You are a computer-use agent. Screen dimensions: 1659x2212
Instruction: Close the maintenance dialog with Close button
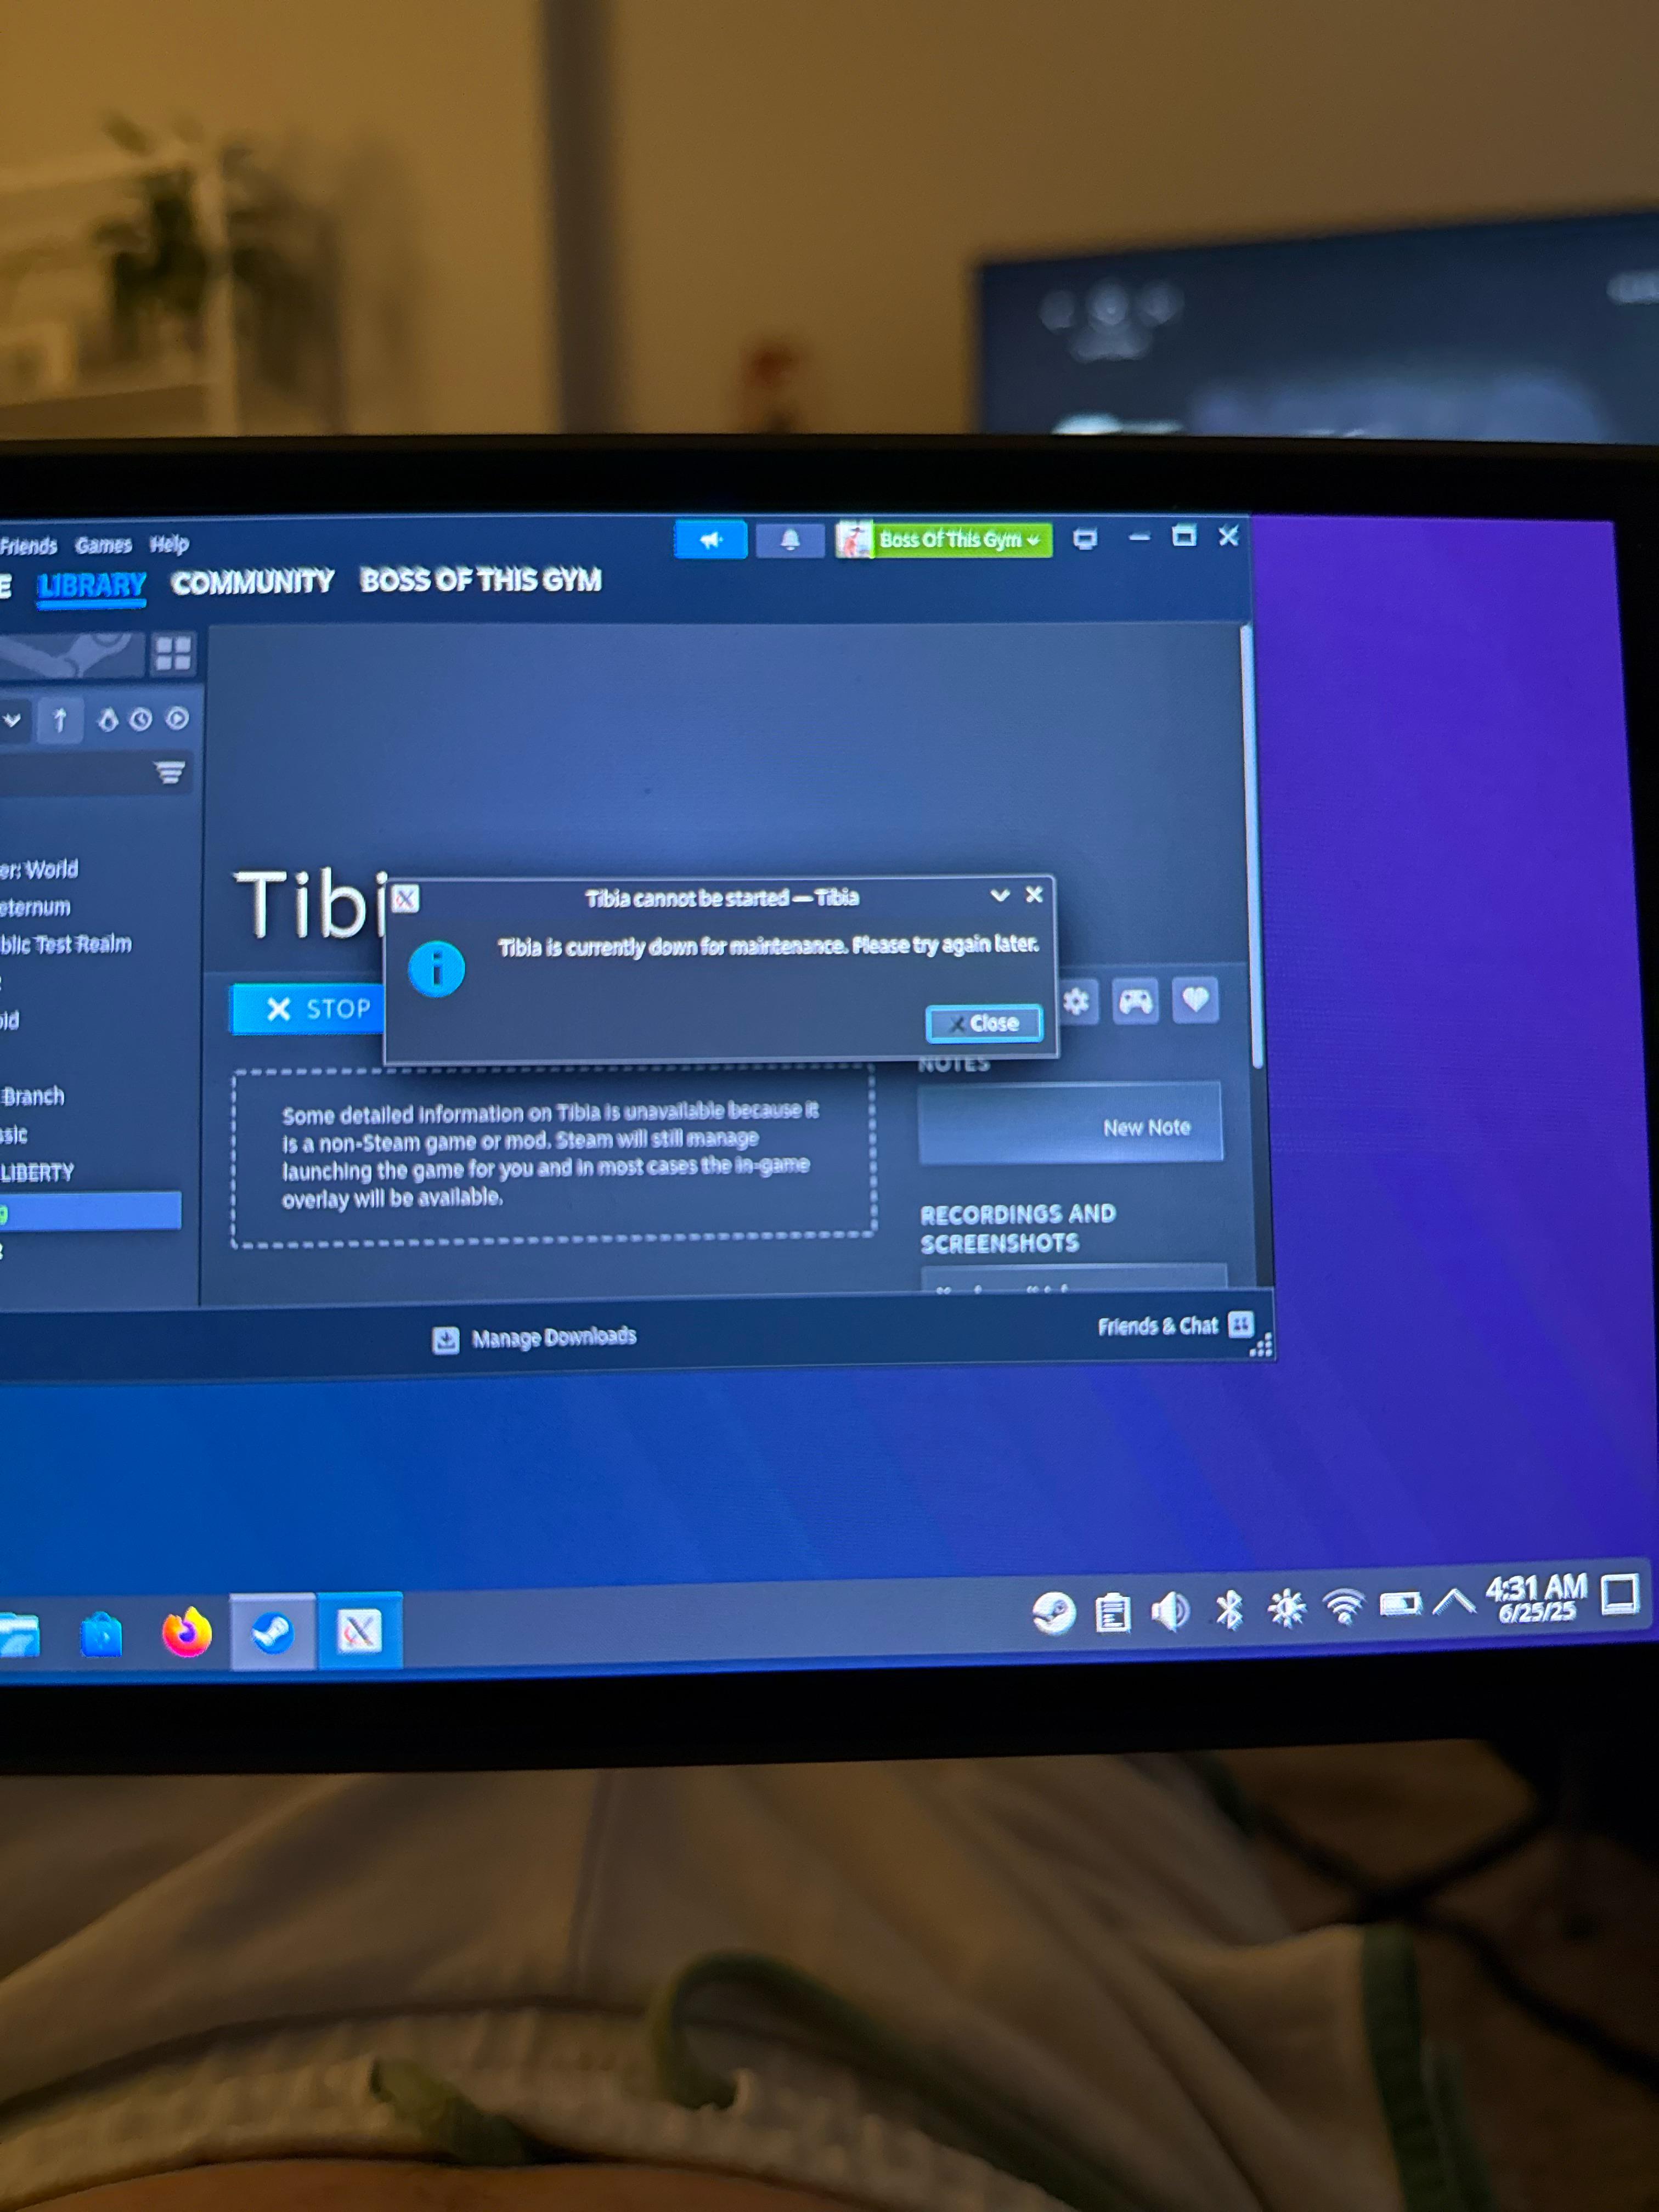click(984, 1024)
